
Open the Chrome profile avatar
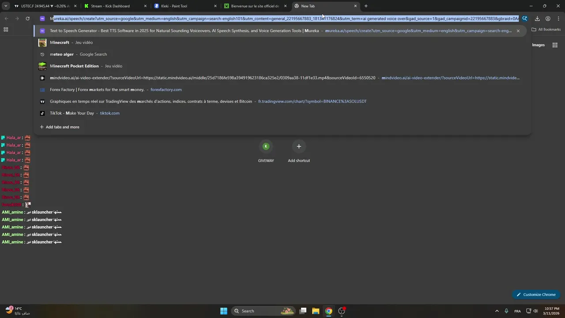(548, 19)
